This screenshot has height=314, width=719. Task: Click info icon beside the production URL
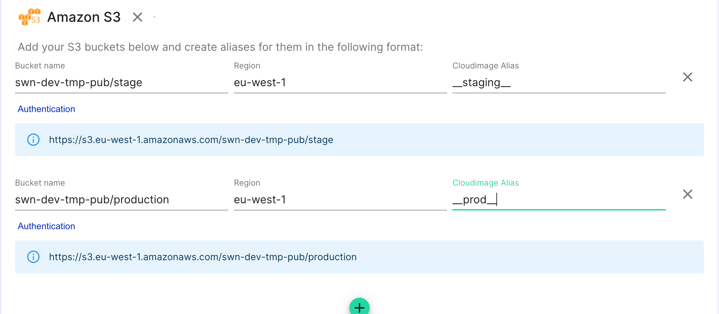pyautogui.click(x=33, y=257)
